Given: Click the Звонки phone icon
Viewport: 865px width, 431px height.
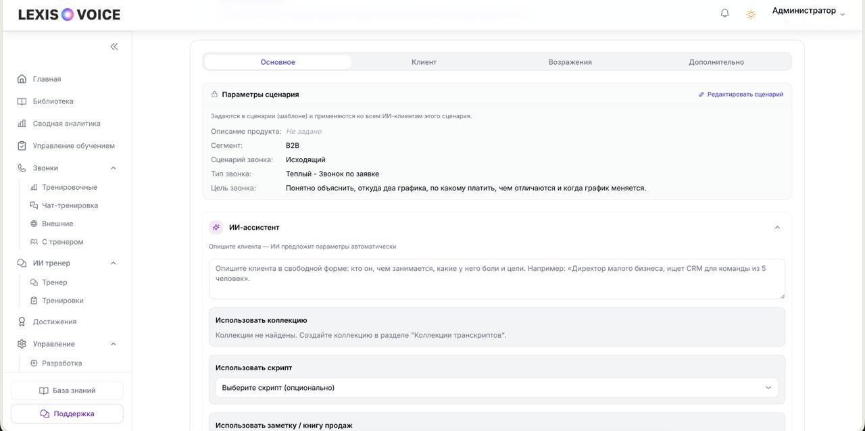Looking at the screenshot, I should (22, 168).
